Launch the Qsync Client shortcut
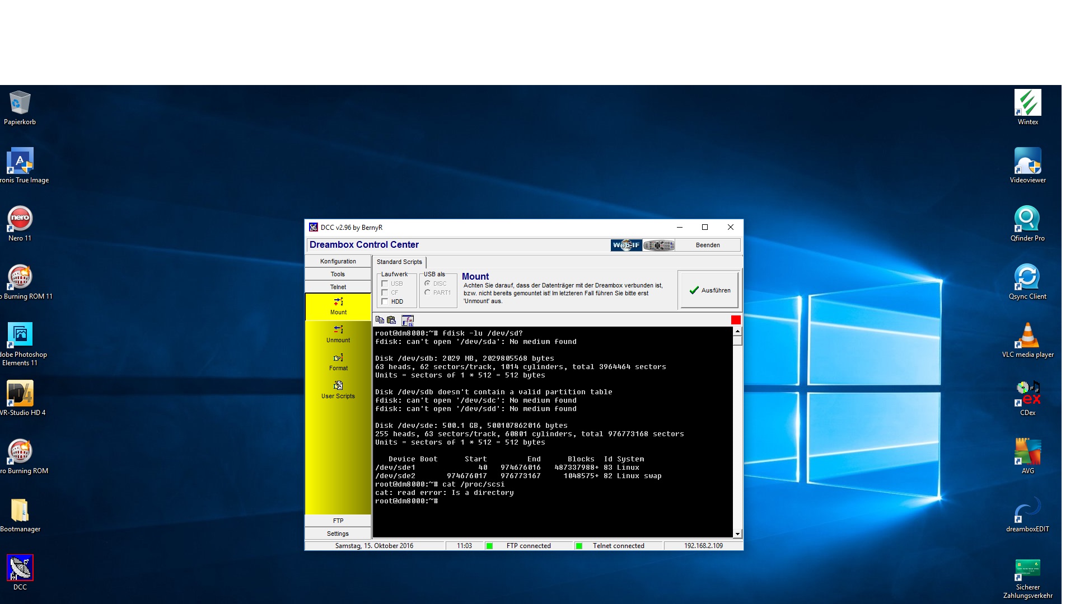This screenshot has height=604, width=1075. point(1028,282)
